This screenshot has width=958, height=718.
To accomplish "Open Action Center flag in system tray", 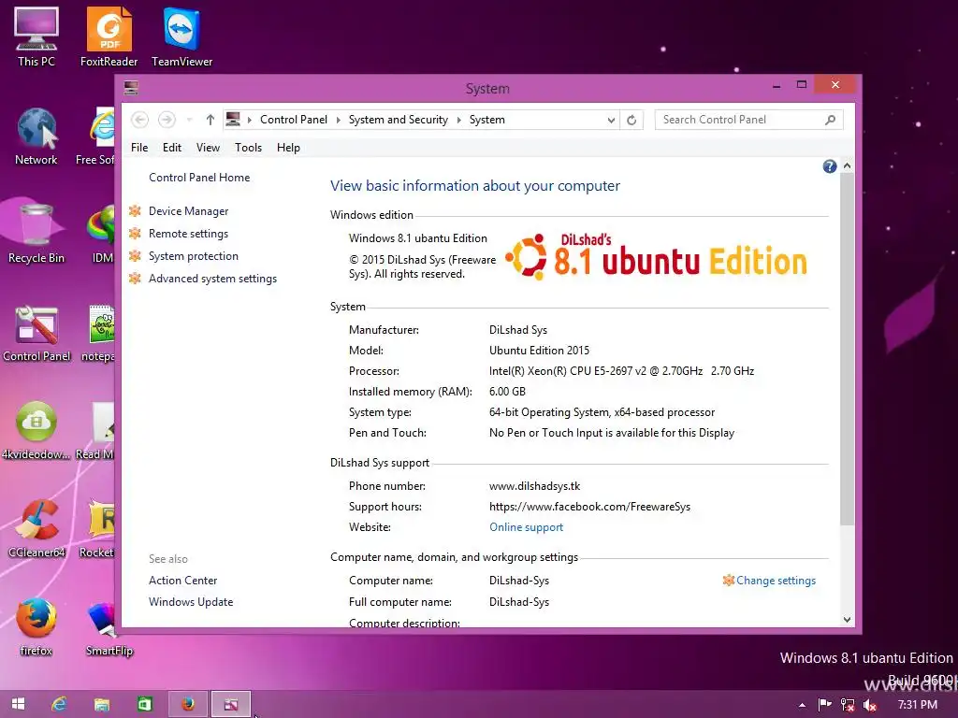I will coord(825,705).
